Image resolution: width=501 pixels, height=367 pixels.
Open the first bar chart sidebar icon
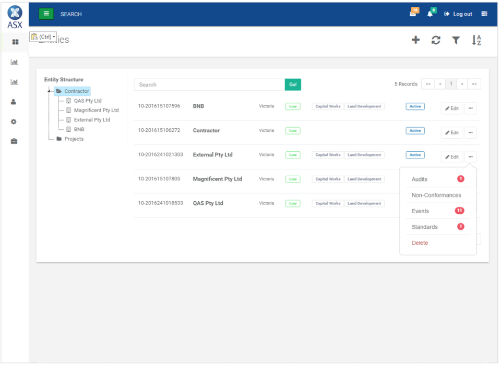tap(14, 62)
